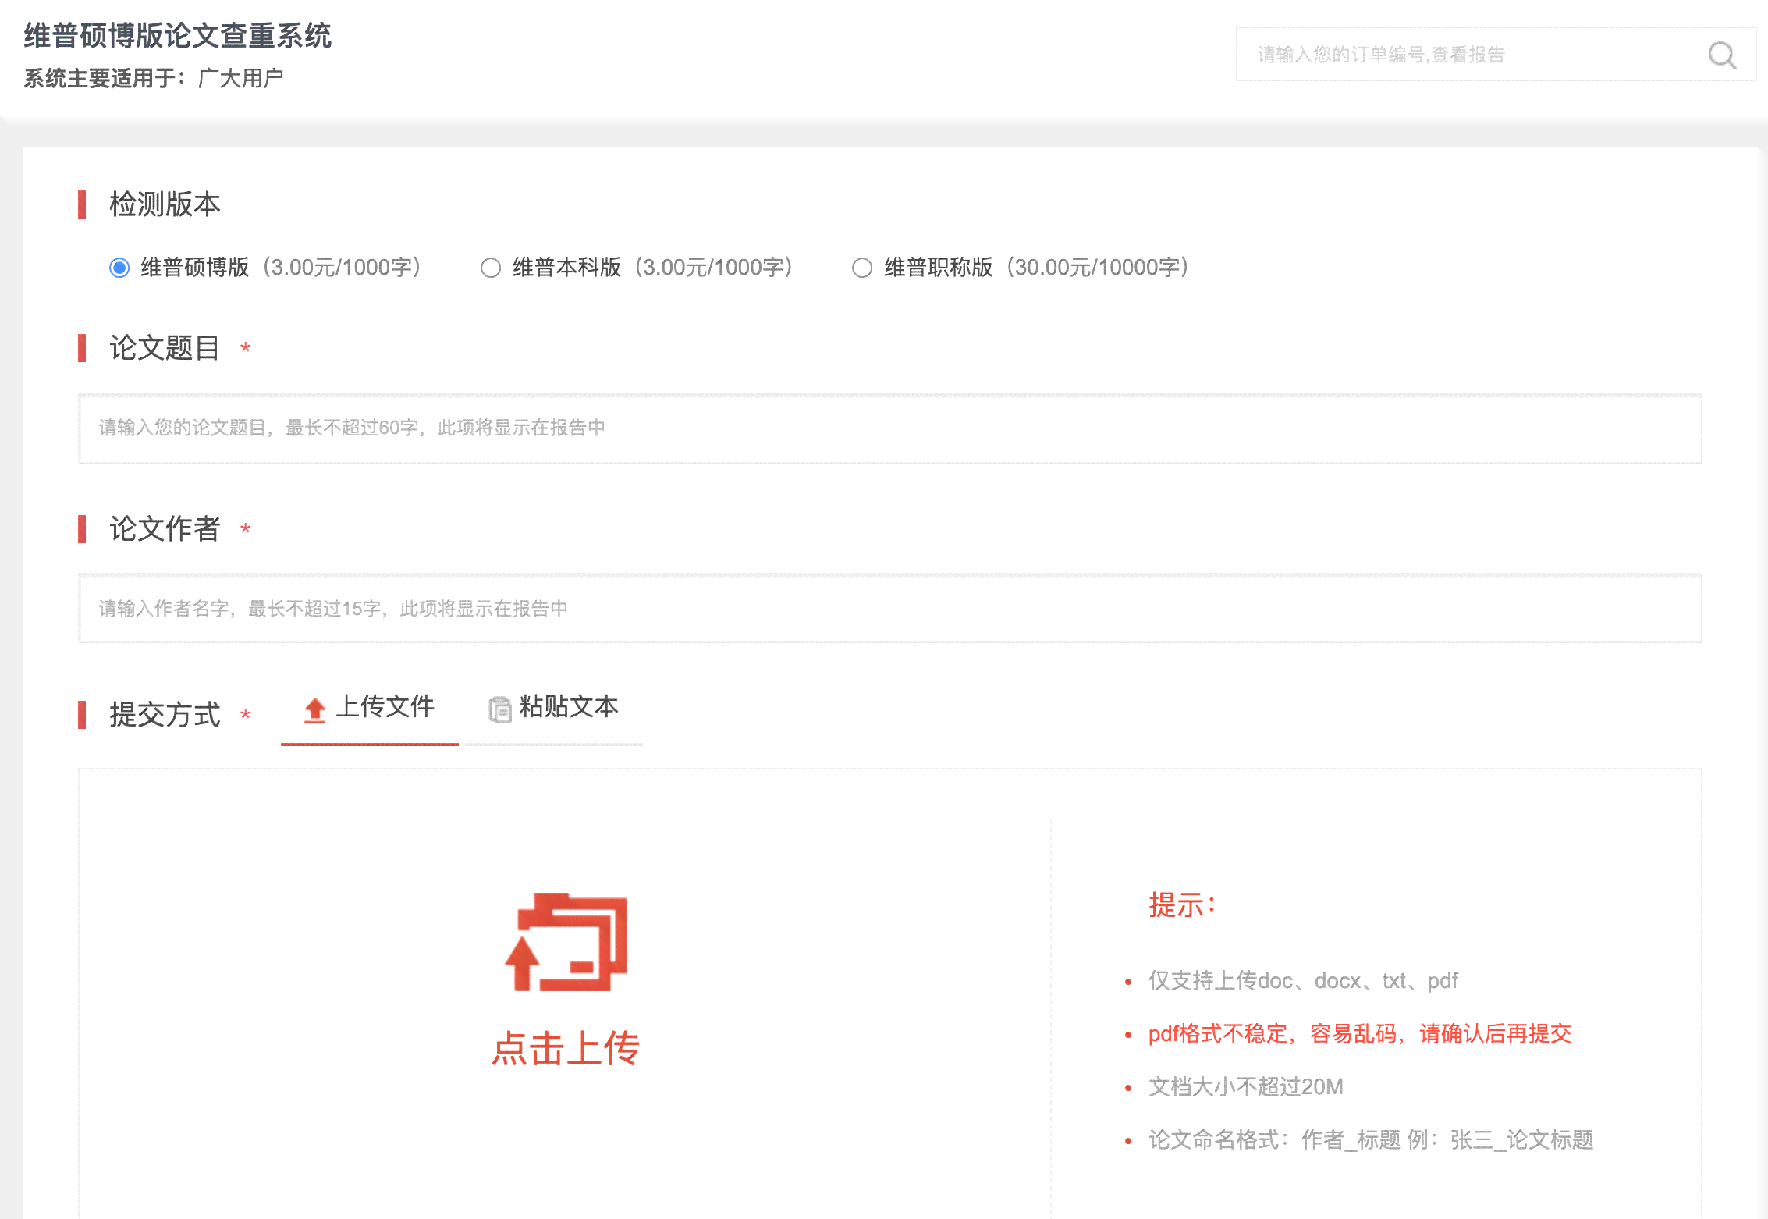The height and width of the screenshot is (1219, 1768).
Task: Click 提交方式 section heading
Action: coord(165,715)
